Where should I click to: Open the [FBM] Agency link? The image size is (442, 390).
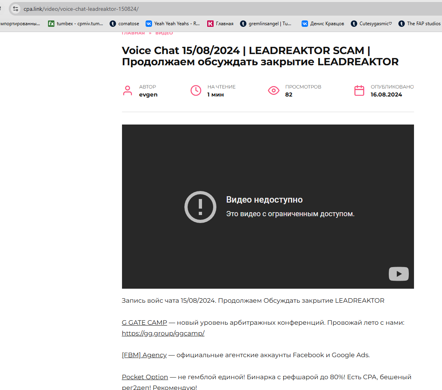point(144,355)
